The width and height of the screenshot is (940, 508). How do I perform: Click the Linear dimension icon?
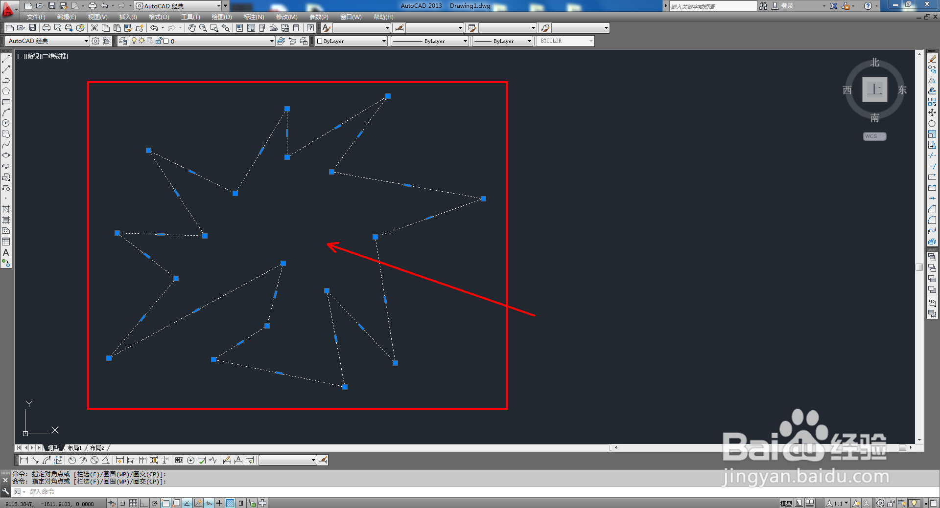coord(23,460)
